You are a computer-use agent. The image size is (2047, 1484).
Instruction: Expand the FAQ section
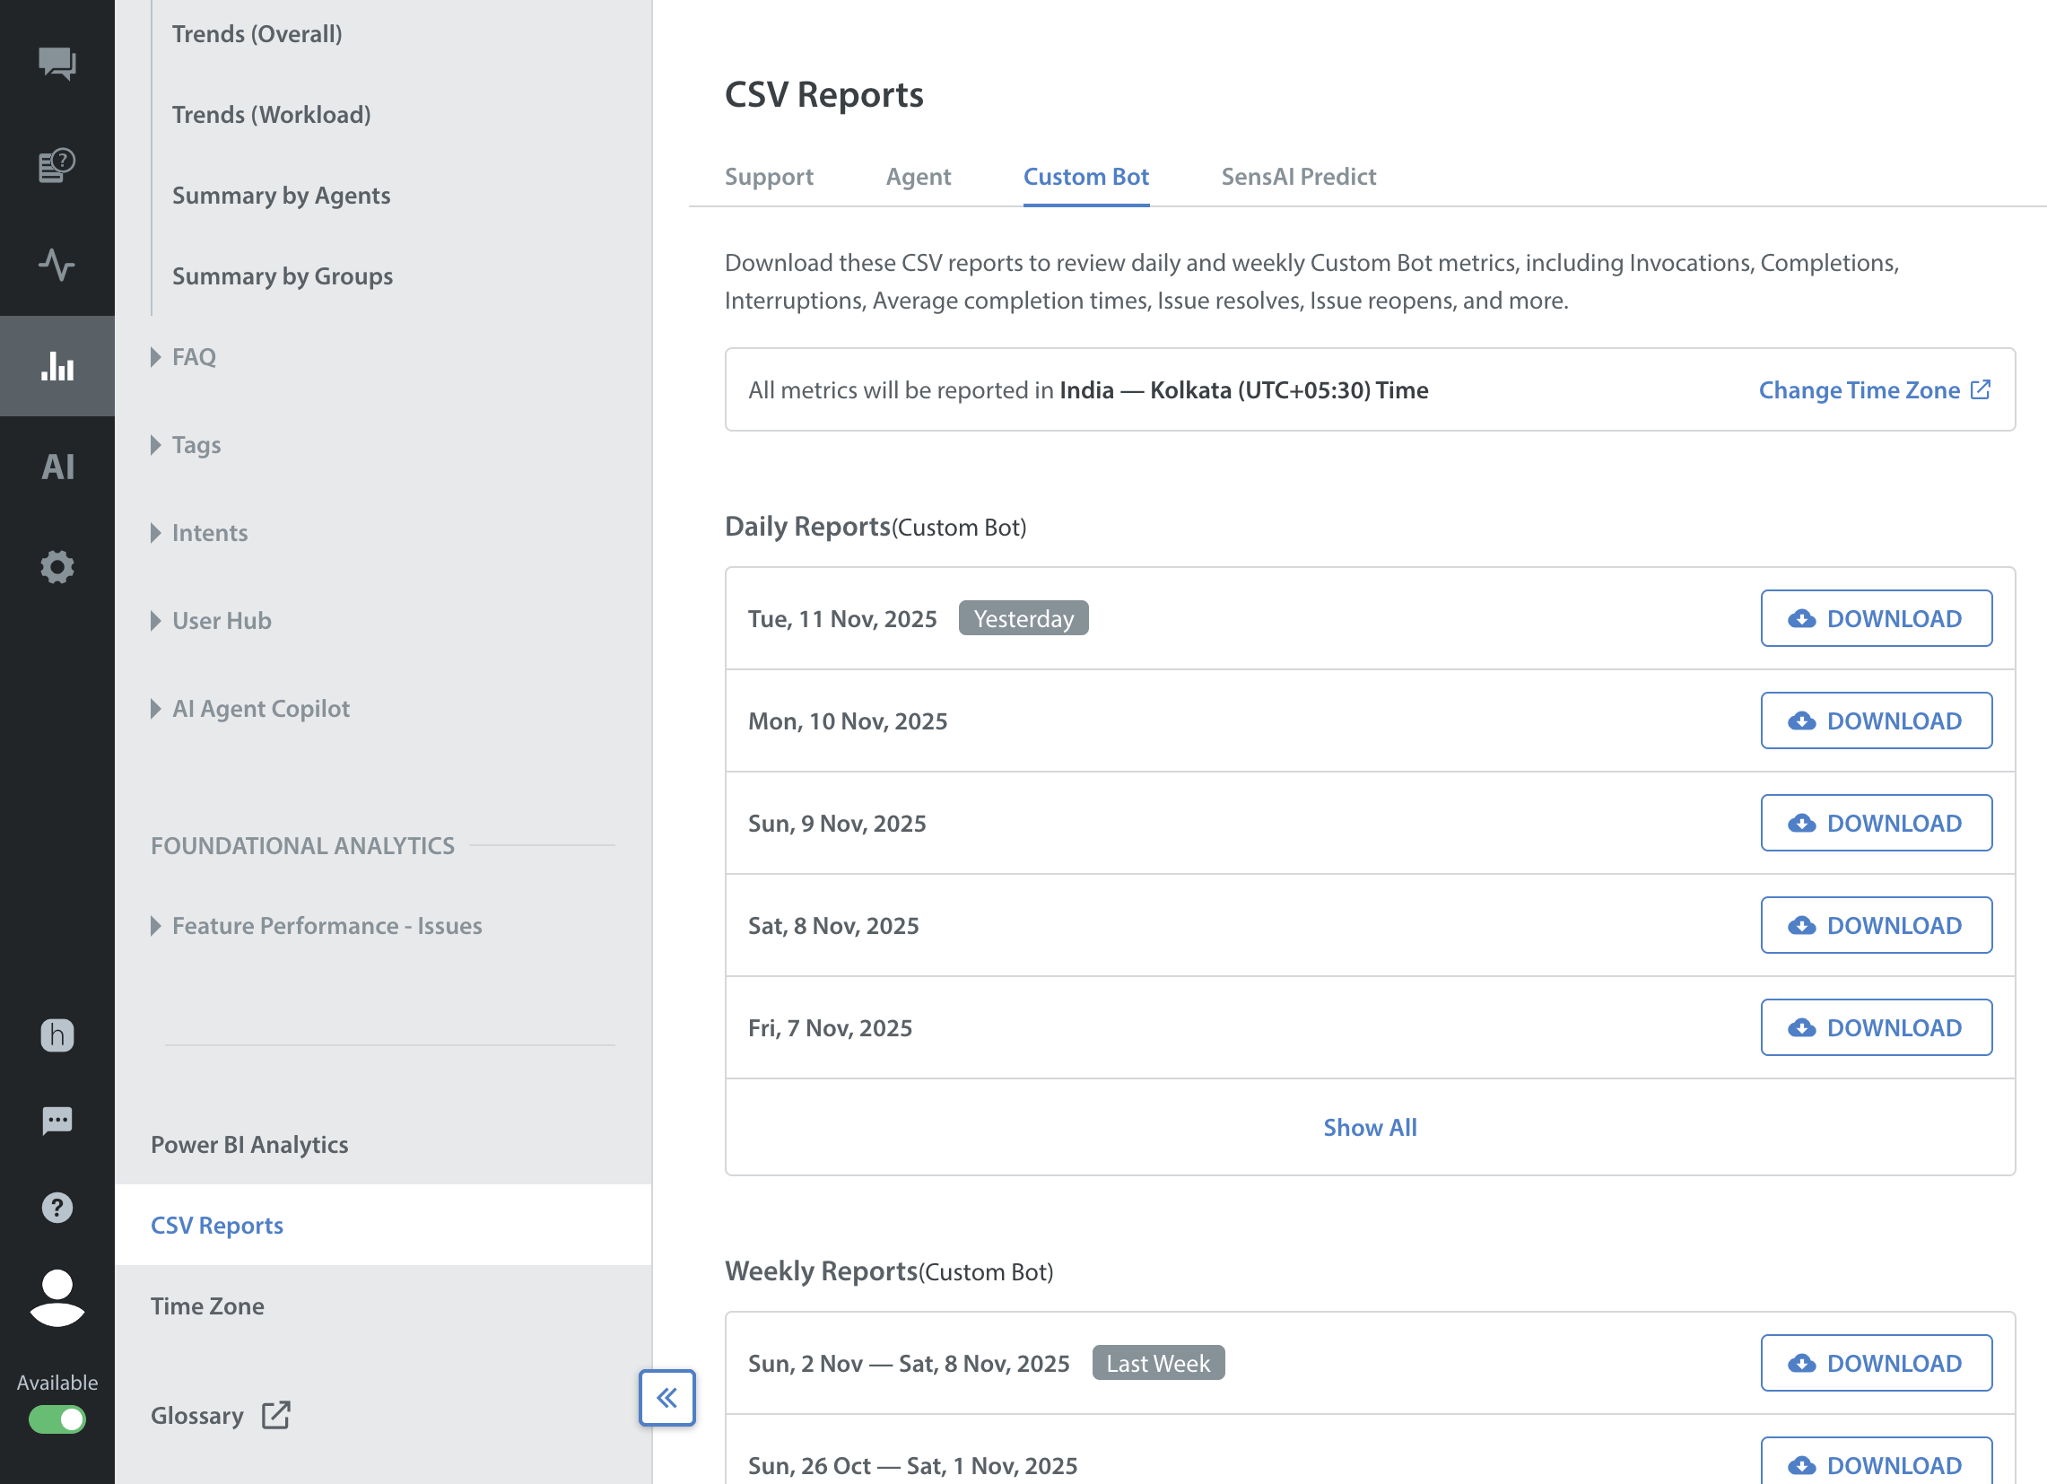pyautogui.click(x=193, y=356)
